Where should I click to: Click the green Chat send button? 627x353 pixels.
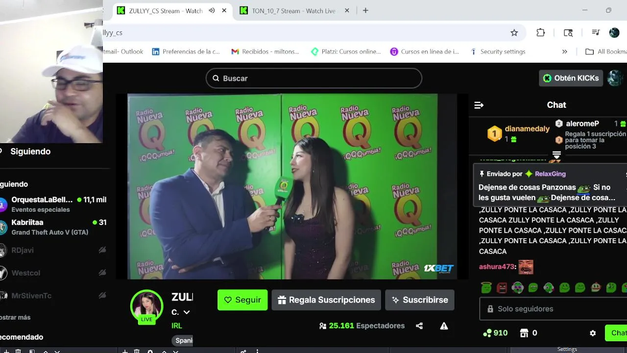(616, 333)
